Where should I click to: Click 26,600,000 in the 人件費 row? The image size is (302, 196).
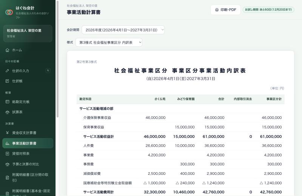(156, 146)
